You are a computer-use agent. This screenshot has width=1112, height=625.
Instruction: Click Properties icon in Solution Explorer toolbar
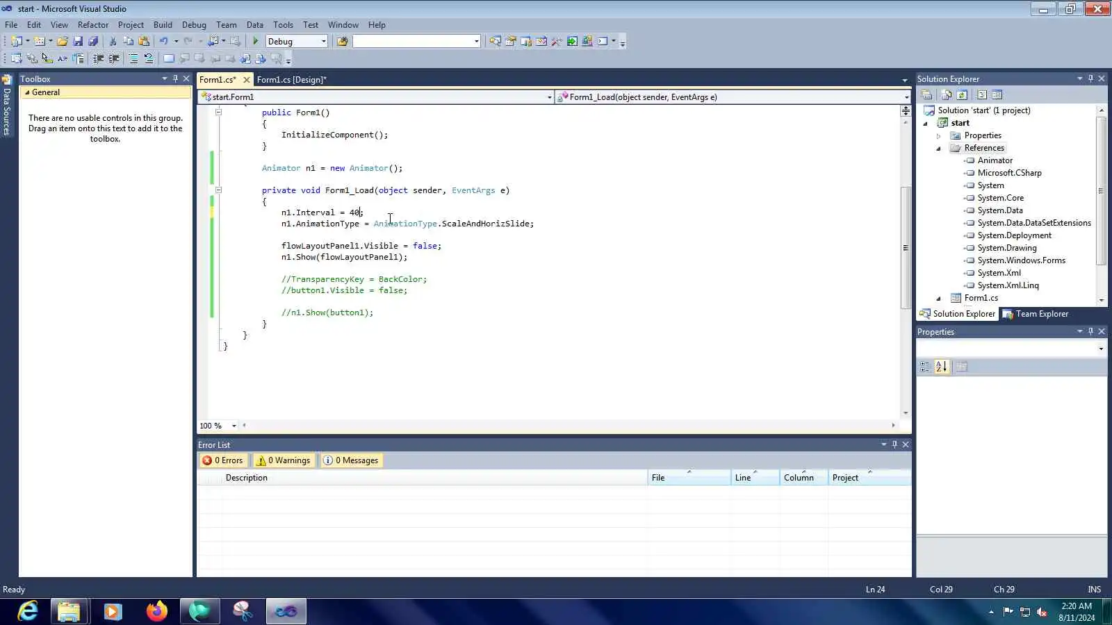coord(926,95)
